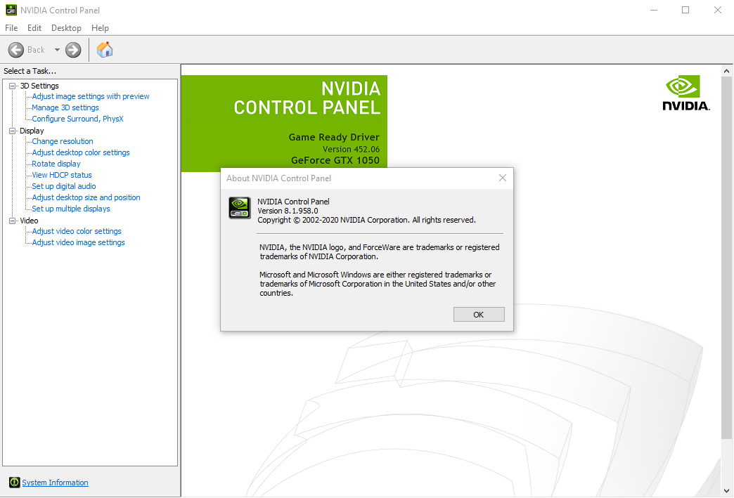The height and width of the screenshot is (498, 734).
Task: Open View HDCP status
Action: [62, 175]
